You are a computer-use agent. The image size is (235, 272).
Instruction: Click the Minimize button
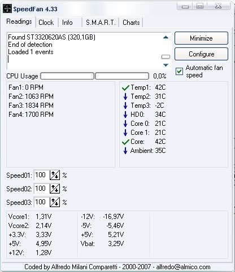click(x=201, y=38)
